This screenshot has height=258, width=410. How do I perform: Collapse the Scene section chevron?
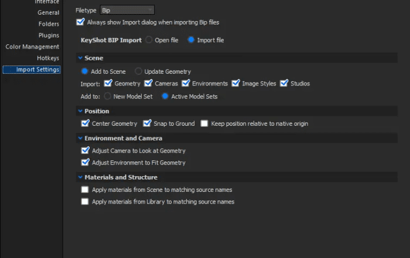(x=80, y=58)
